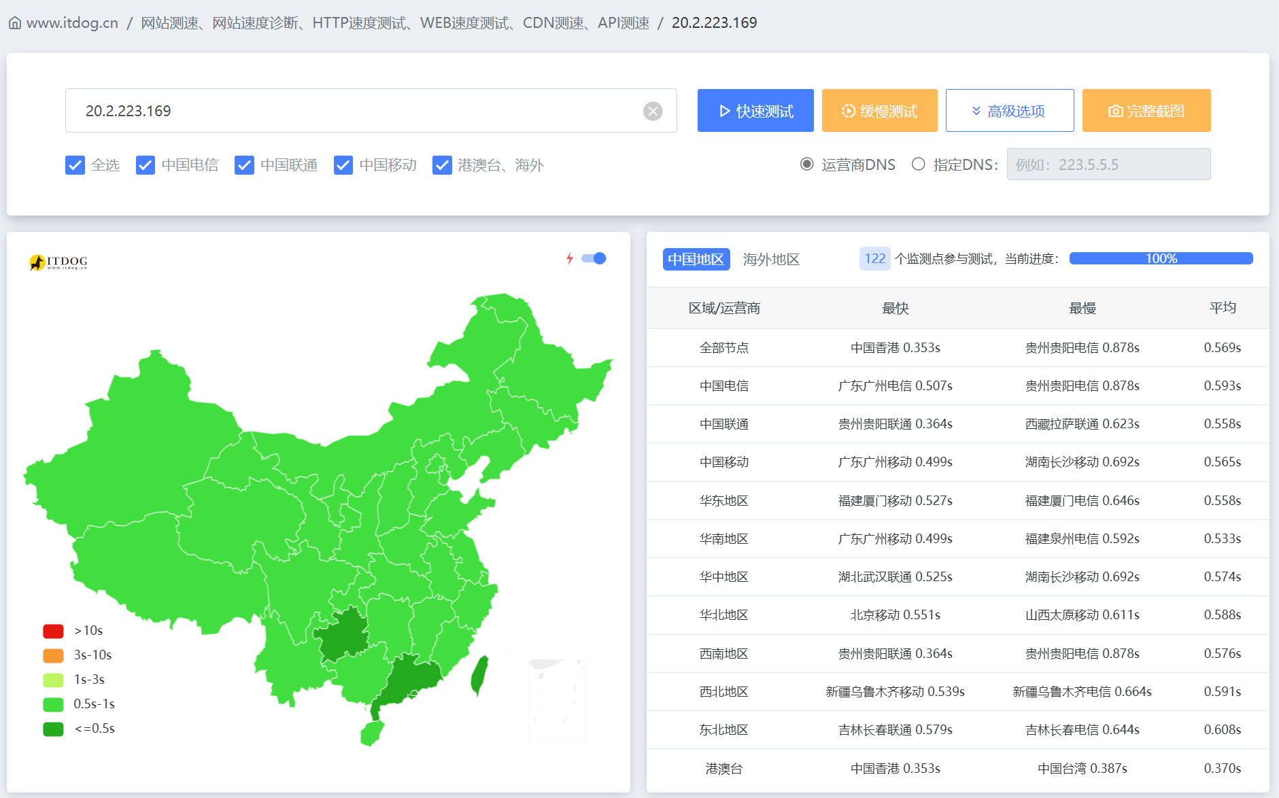This screenshot has height=798, width=1279.
Task: Select the 华南地区 row label
Action: [x=724, y=539]
